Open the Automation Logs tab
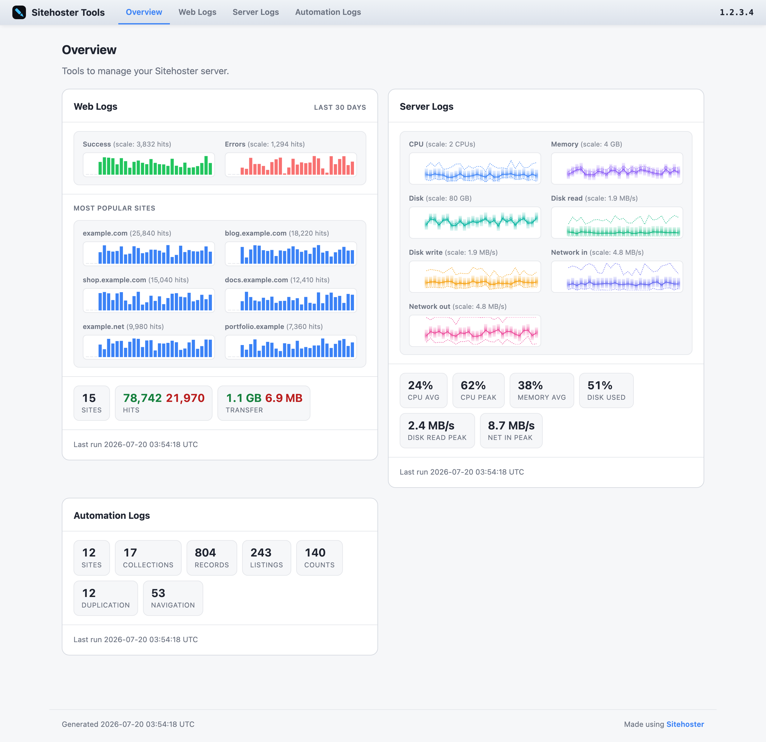This screenshot has width=766, height=742. click(x=328, y=12)
